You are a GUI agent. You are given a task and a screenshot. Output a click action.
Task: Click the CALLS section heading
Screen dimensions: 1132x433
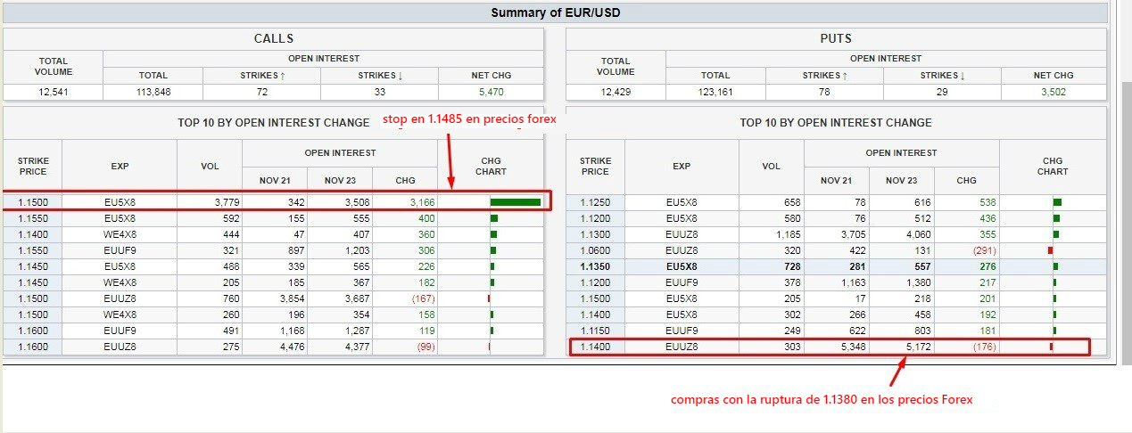(273, 38)
